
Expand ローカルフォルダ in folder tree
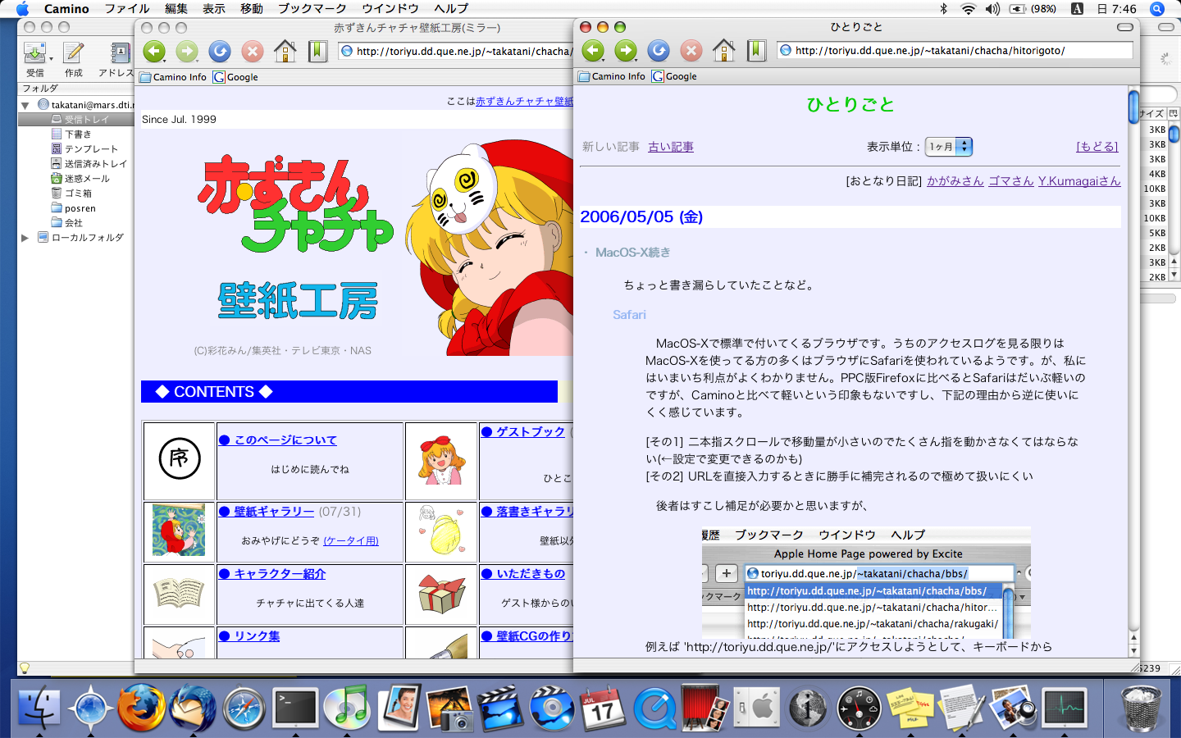coord(25,238)
